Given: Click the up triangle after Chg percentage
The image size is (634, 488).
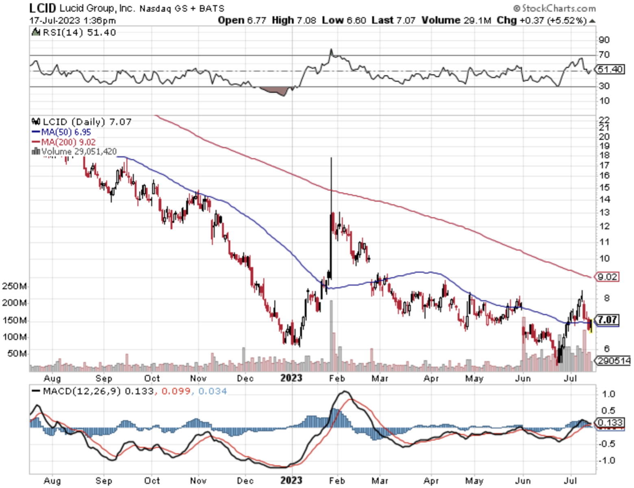Looking at the screenshot, I should pyautogui.click(x=592, y=21).
